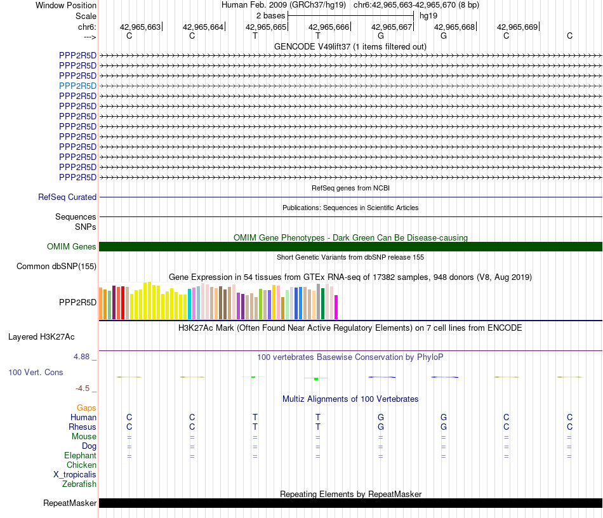The width and height of the screenshot is (603, 518).
Task: Click the -4.5 lower PhyloP scale value
Action: [x=83, y=388]
